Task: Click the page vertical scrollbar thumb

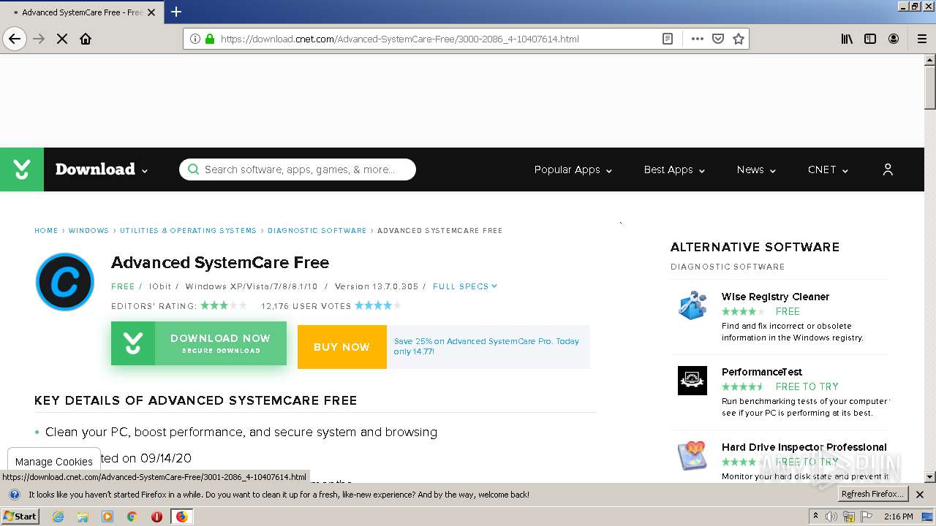Action: (x=929, y=88)
